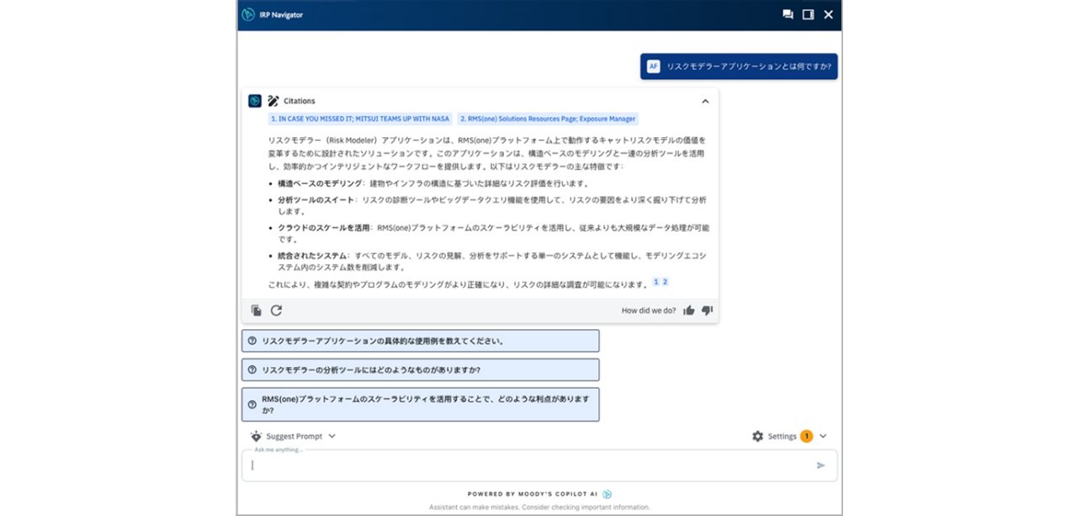Image resolution: width=1077 pixels, height=516 pixels.
Task: Click the orange Settings badge showing 1
Action: (806, 436)
